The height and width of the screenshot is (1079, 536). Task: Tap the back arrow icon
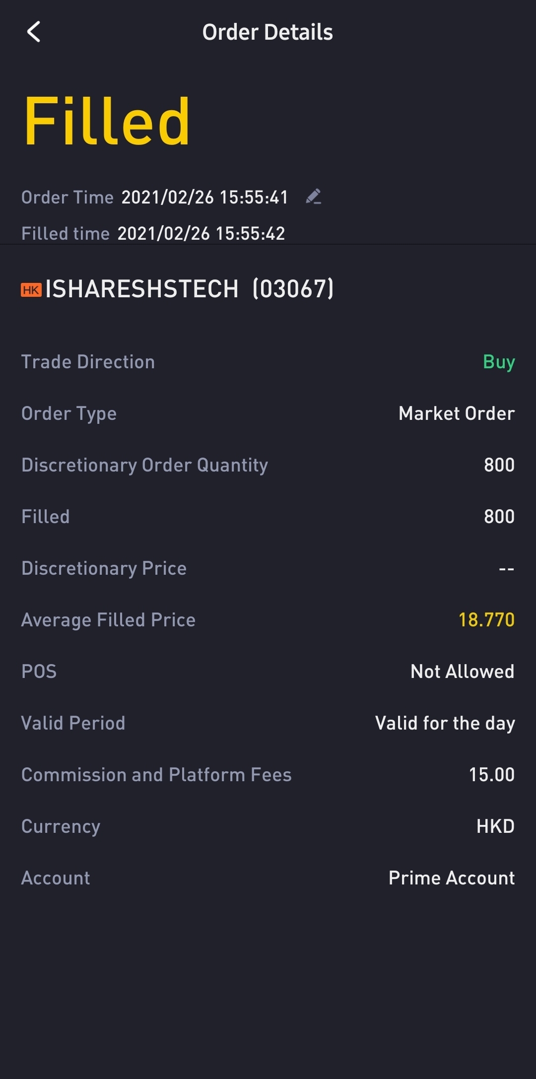click(x=33, y=32)
